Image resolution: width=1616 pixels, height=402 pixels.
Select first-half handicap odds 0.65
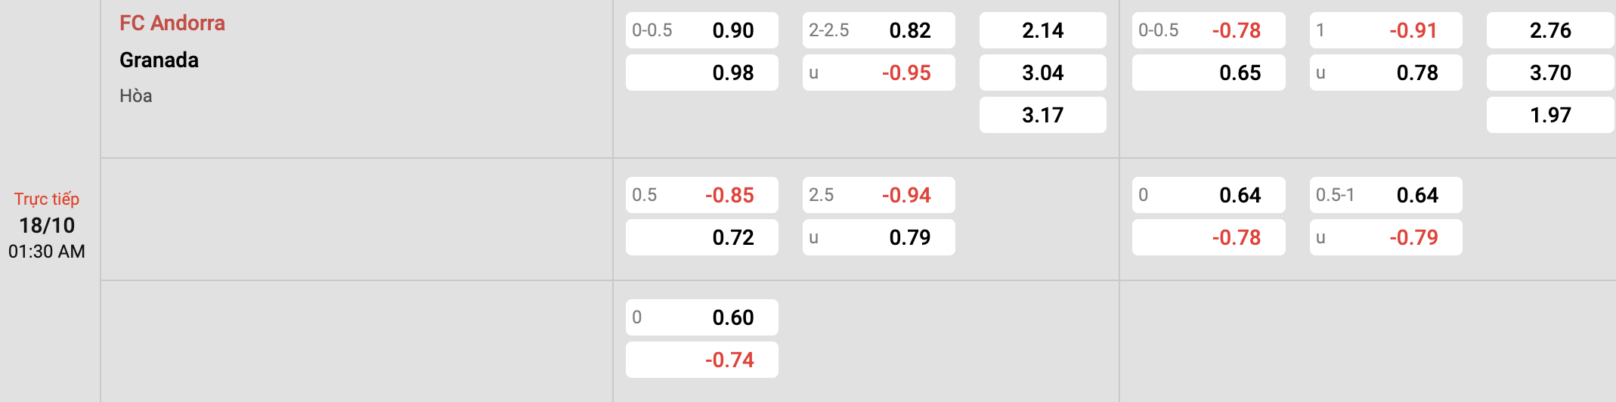tap(1209, 73)
